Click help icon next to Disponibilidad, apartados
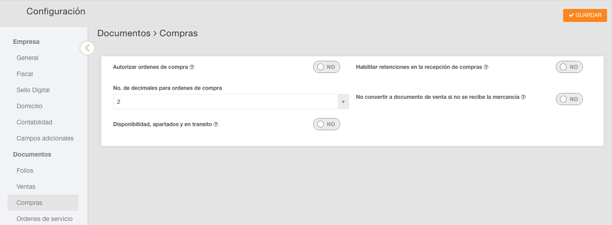The image size is (612, 225). click(x=216, y=124)
